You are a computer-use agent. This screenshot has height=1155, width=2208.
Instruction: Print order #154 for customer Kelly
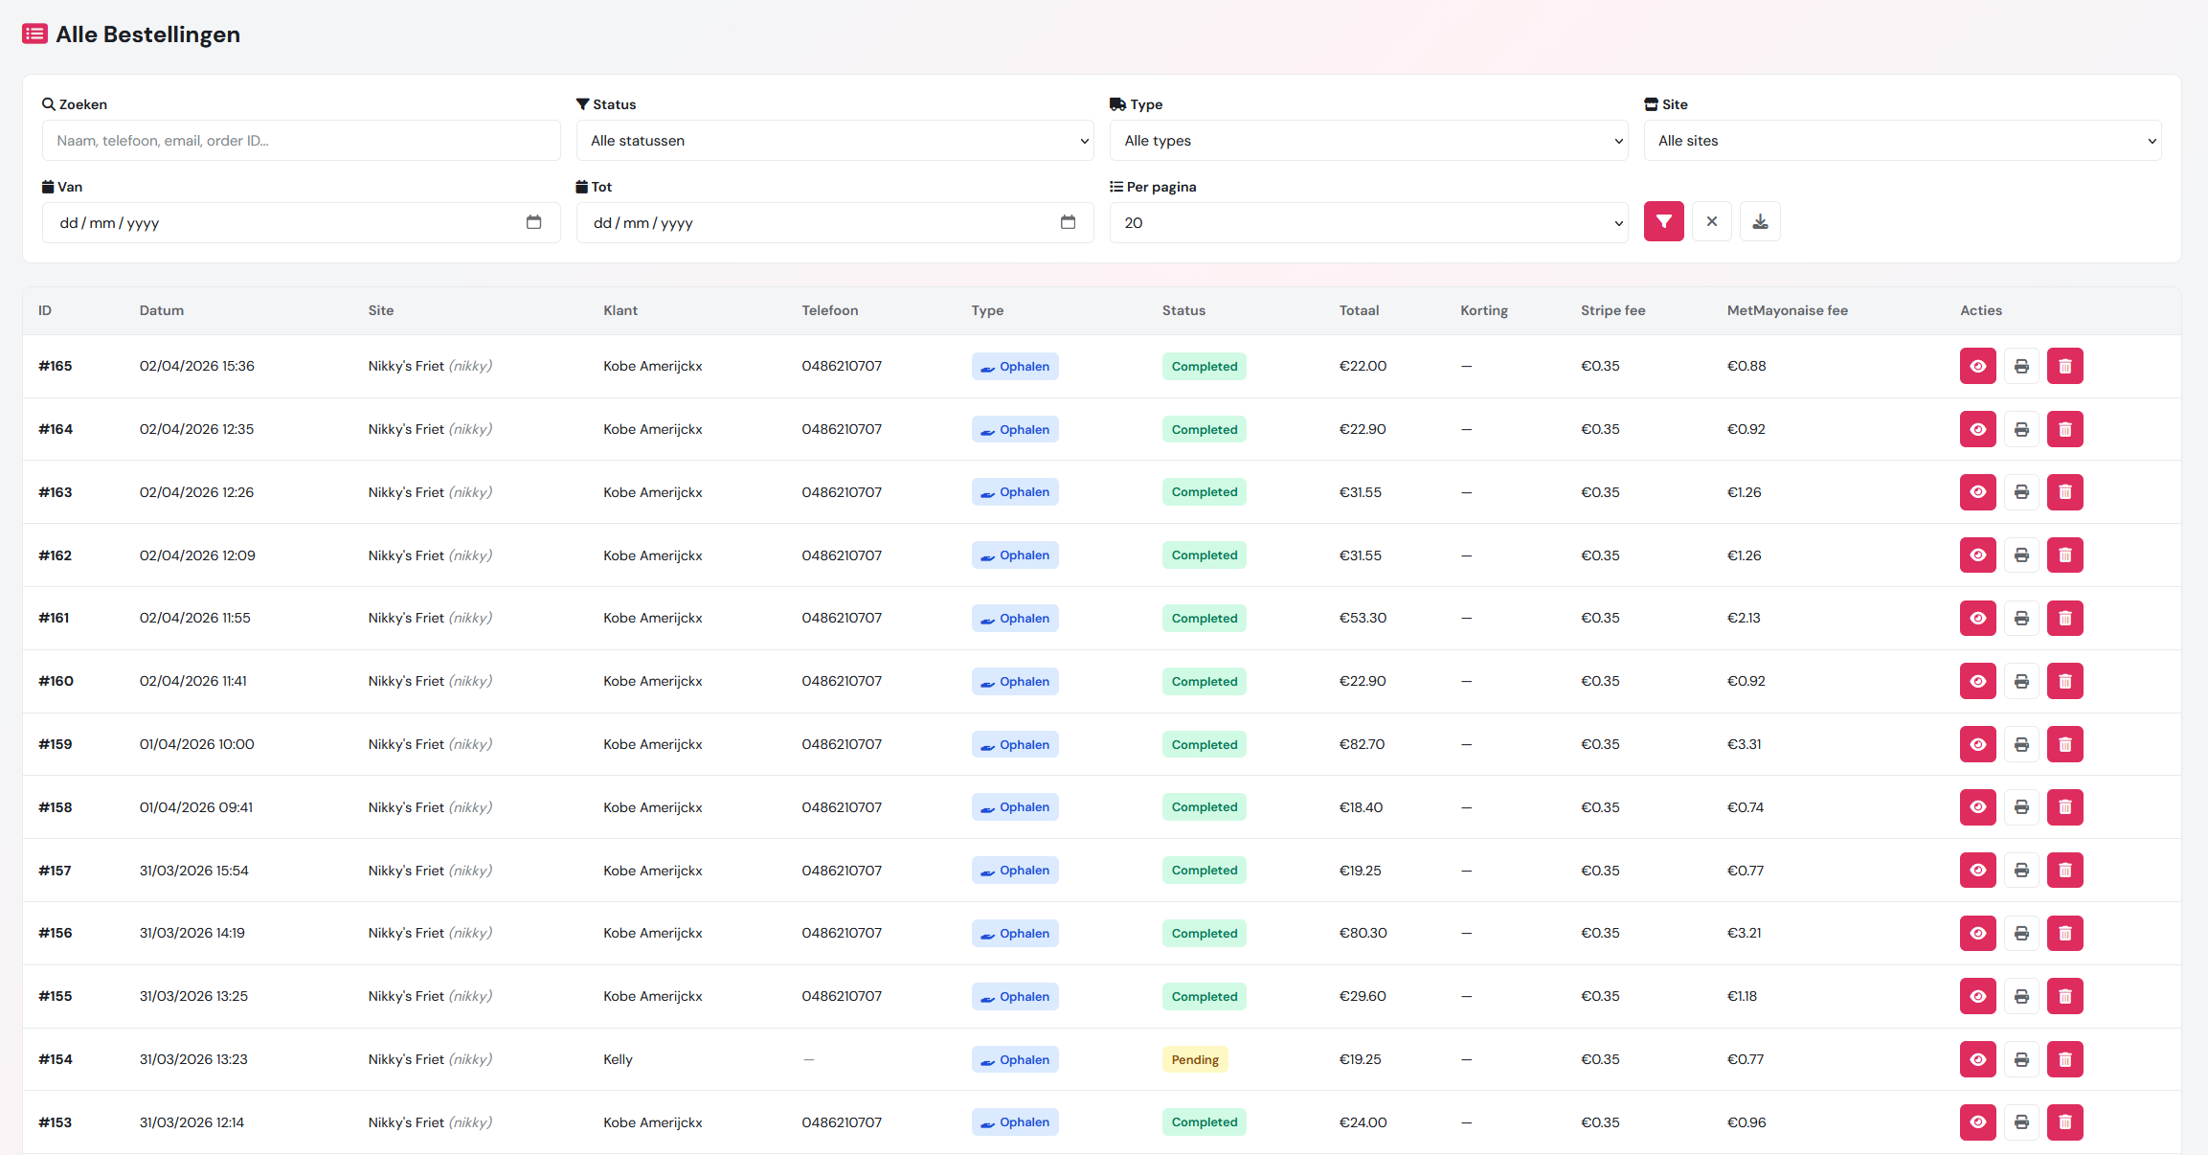click(x=2021, y=1059)
